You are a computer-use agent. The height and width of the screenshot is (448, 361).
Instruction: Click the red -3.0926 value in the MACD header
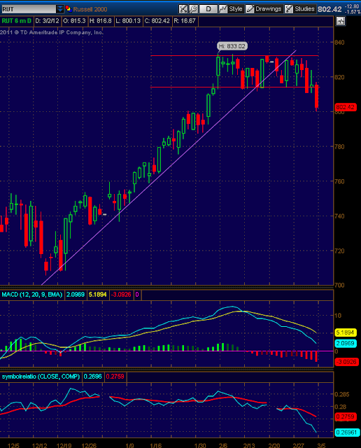pos(121,295)
